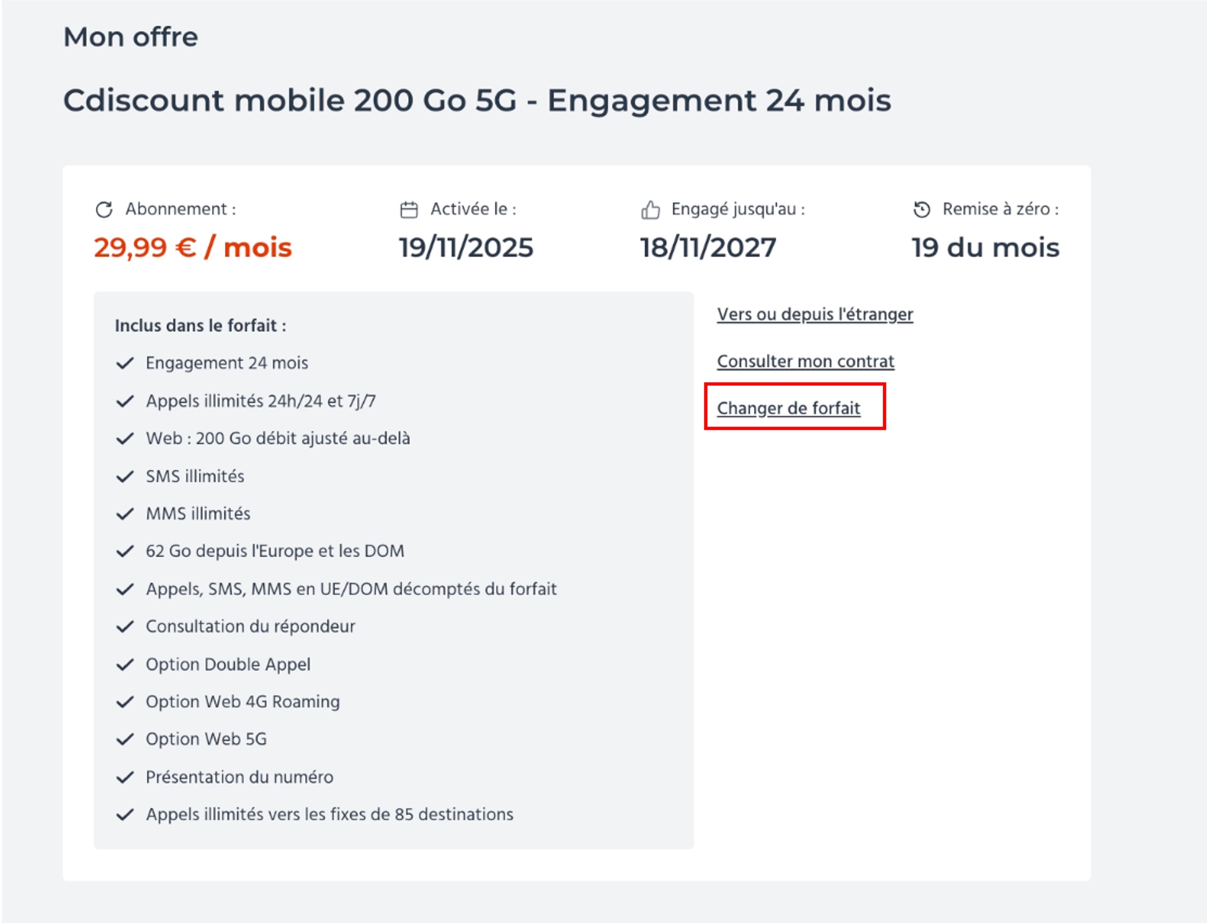Click the Option Double Appel item
The image size is (1207, 923).
coord(228,664)
